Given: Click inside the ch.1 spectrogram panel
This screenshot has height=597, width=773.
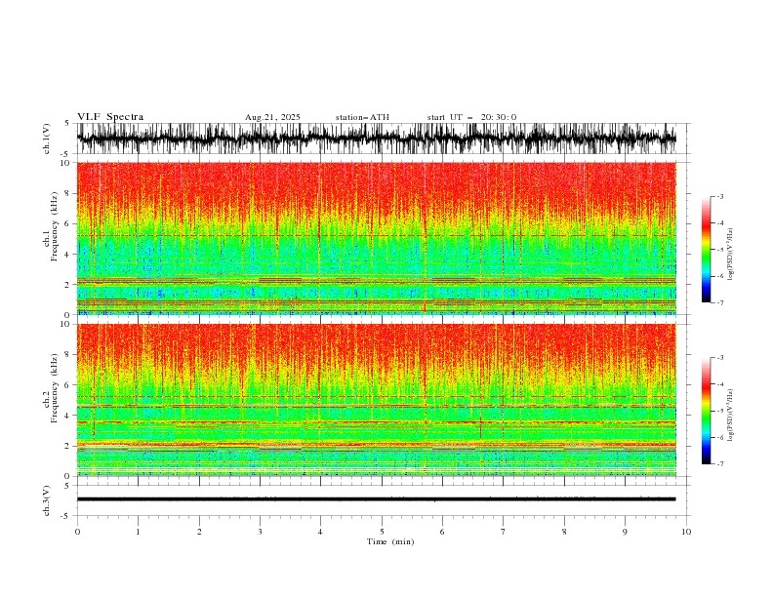Looking at the screenshot, I should (x=376, y=238).
